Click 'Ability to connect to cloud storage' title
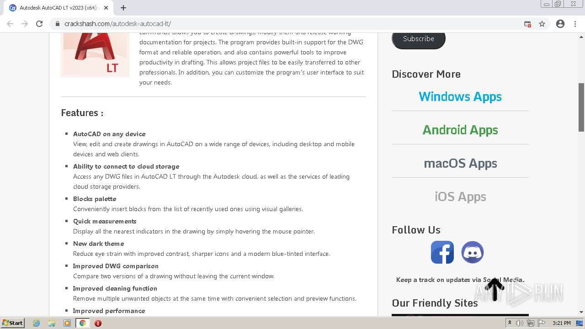Viewport: 585px width, 329px height. (x=126, y=166)
